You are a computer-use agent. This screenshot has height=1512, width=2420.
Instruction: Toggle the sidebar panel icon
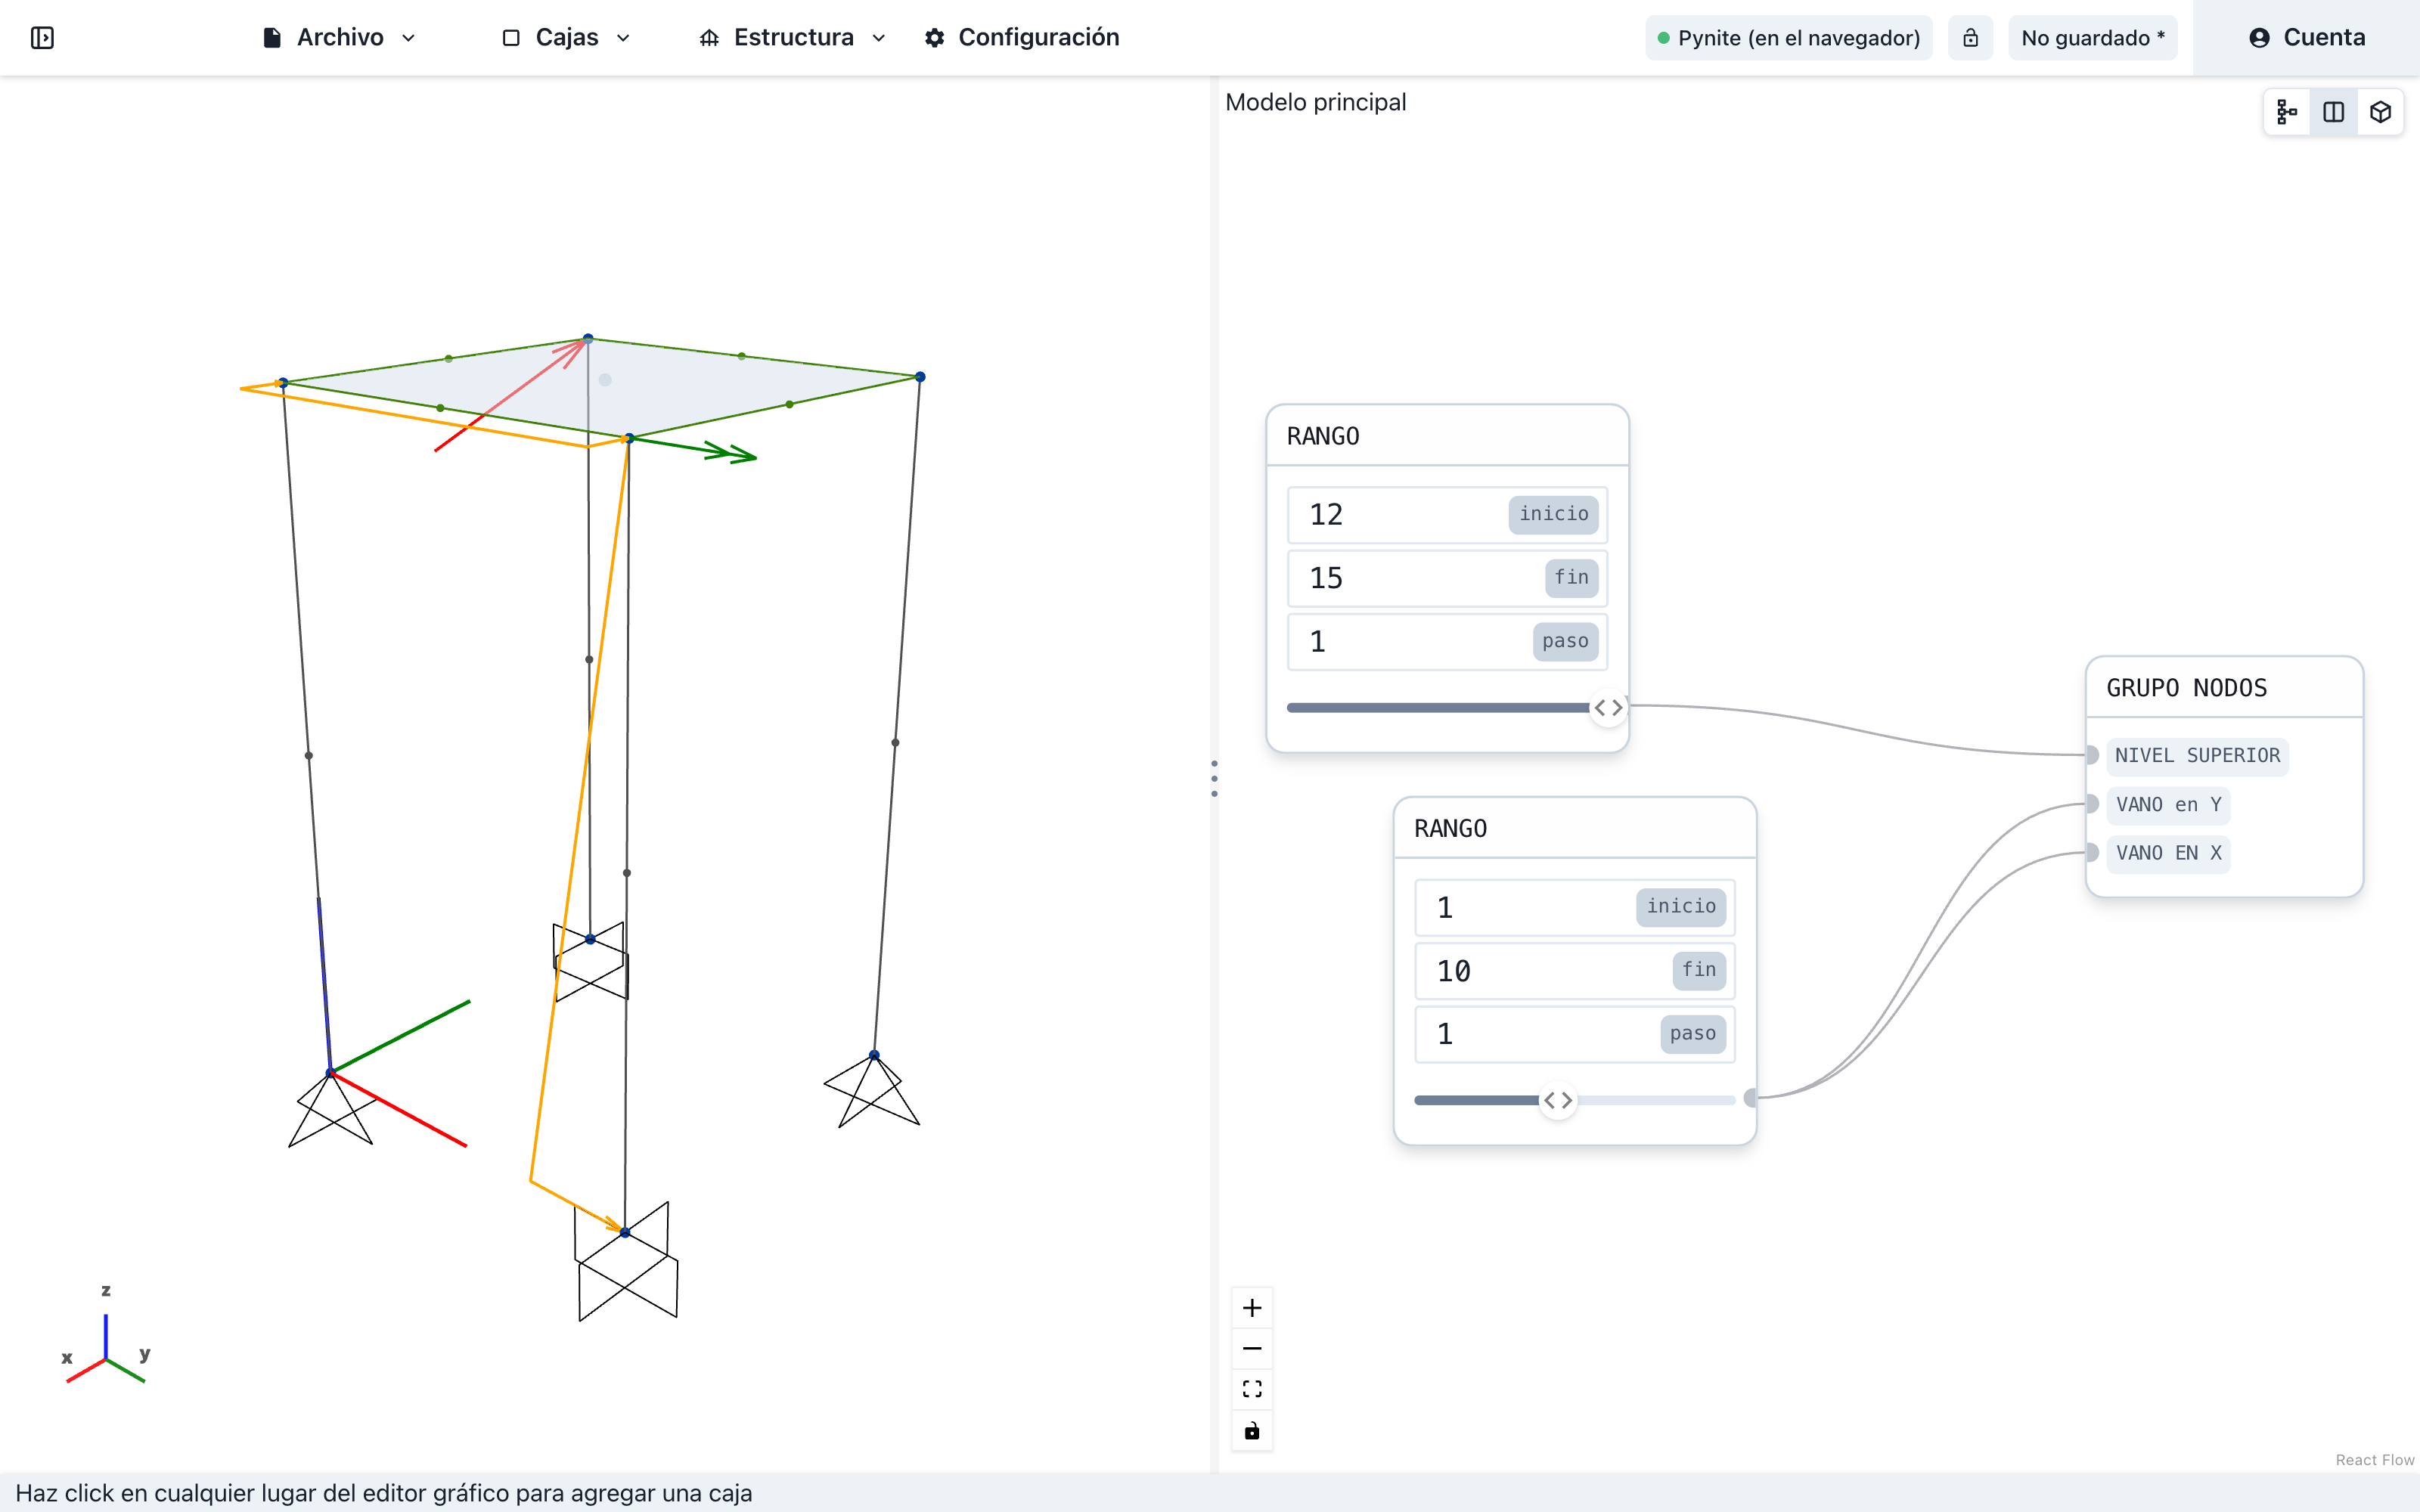click(42, 38)
